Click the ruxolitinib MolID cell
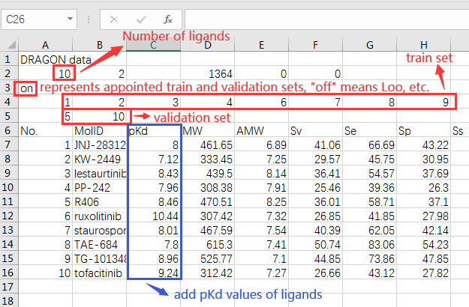 [x=99, y=216]
